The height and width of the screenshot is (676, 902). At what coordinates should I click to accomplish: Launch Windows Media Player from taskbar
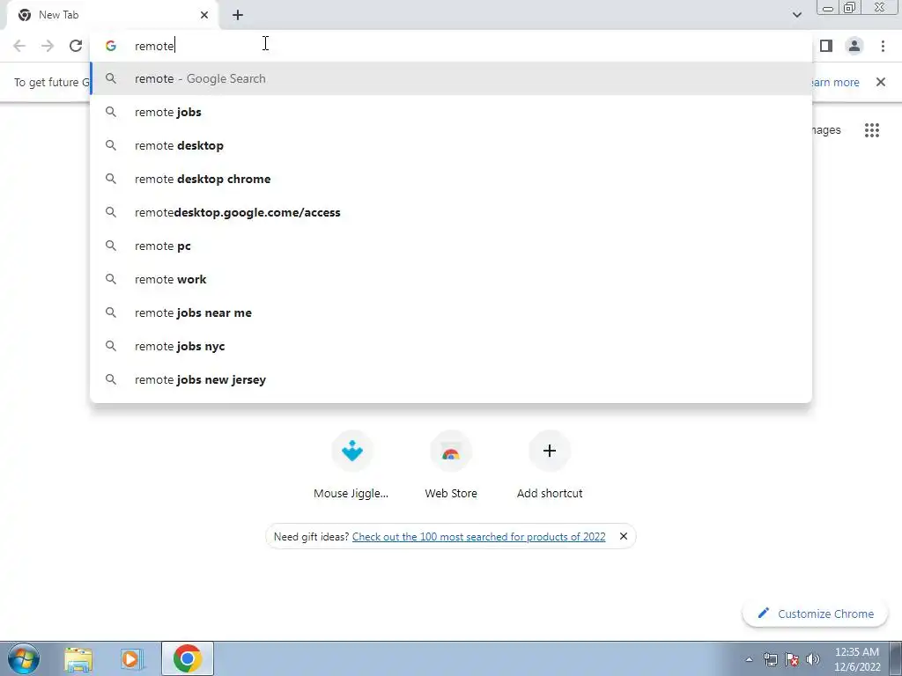pyautogui.click(x=132, y=658)
